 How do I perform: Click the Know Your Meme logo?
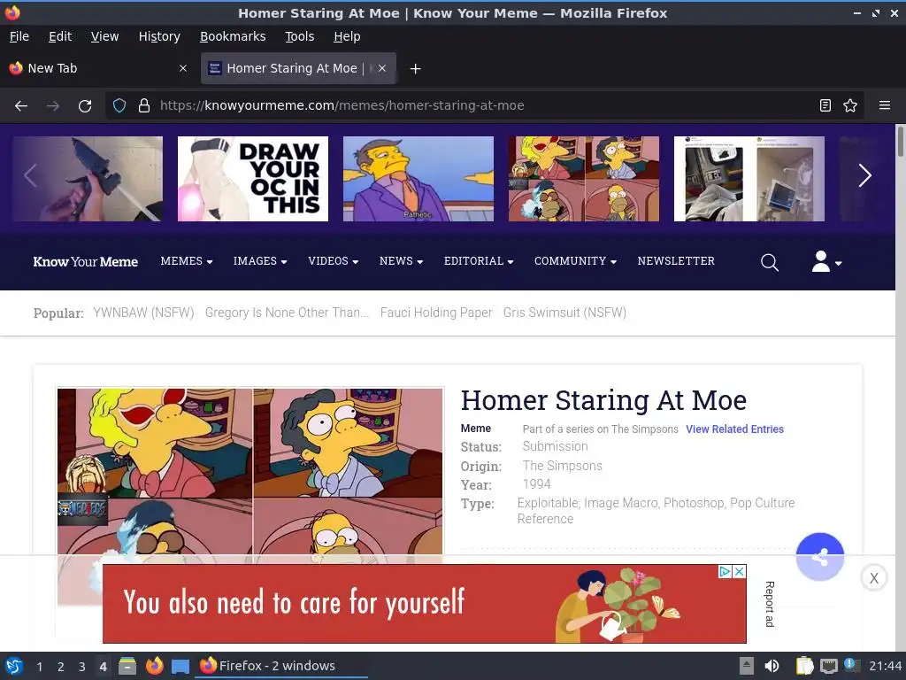click(86, 262)
